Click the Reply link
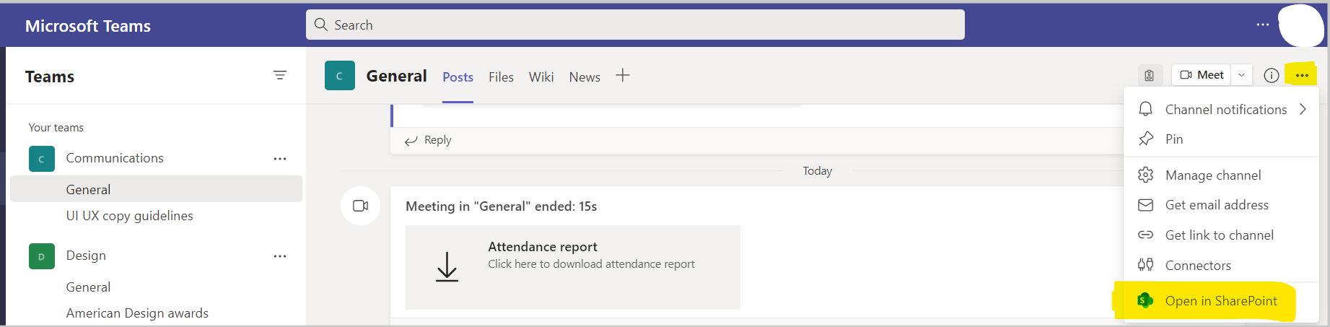This screenshot has height=327, width=1330. 437,140
